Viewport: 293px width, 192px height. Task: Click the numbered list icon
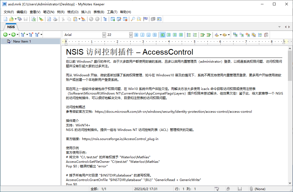coord(195,35)
